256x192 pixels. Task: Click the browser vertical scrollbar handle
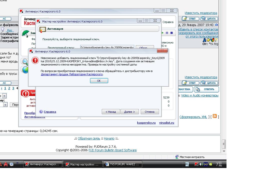(224, 144)
